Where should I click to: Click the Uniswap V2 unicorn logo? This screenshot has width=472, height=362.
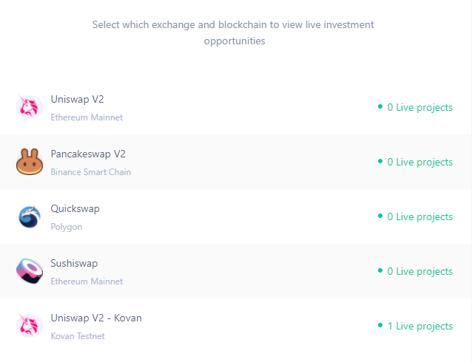tap(29, 106)
